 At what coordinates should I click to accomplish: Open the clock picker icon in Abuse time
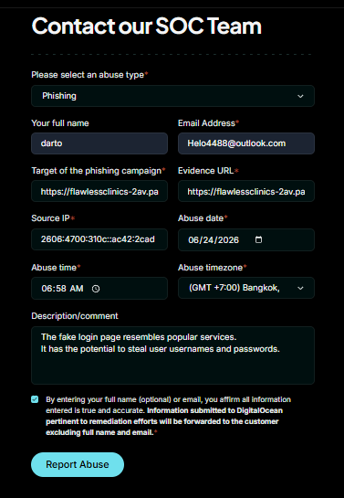click(x=96, y=289)
